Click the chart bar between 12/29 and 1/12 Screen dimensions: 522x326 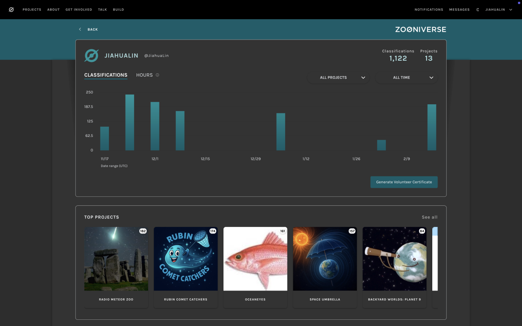point(281,132)
